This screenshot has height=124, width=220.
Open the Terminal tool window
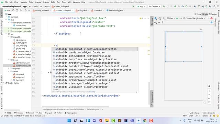pos(30,113)
